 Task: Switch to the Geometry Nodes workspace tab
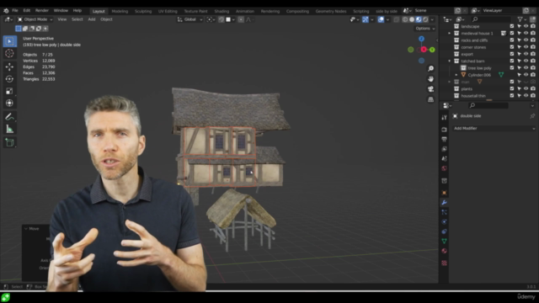[x=331, y=11]
